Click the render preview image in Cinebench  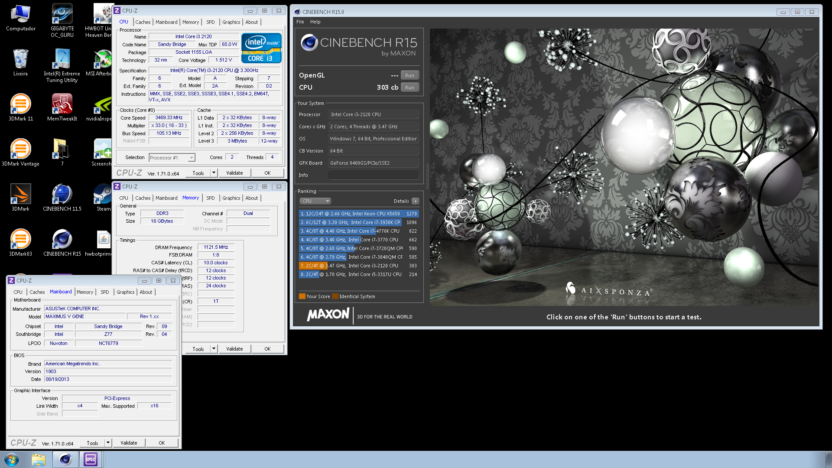624,167
